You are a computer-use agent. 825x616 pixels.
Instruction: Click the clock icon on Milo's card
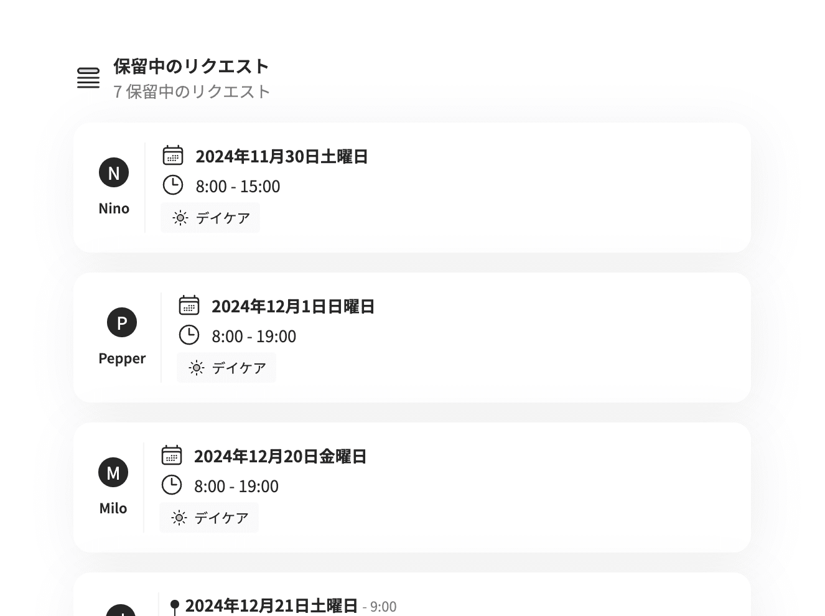click(x=172, y=485)
